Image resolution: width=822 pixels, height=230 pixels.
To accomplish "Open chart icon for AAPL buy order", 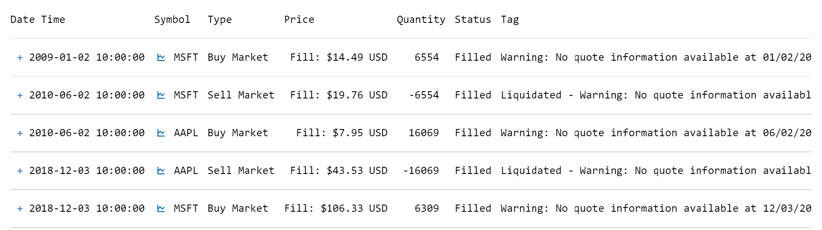I will pos(161,133).
